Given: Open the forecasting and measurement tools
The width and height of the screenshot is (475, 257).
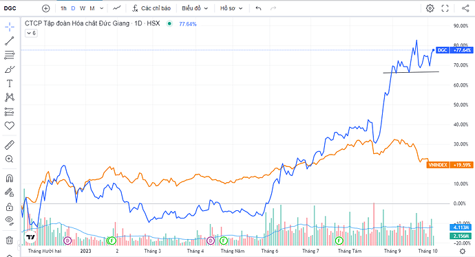Looking at the screenshot, I should [x=10, y=112].
